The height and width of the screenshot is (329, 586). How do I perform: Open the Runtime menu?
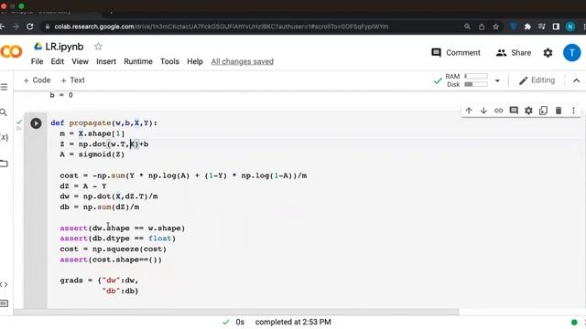click(x=138, y=61)
